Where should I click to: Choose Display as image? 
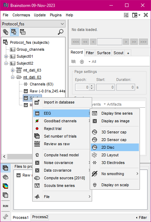pos(115,121)
